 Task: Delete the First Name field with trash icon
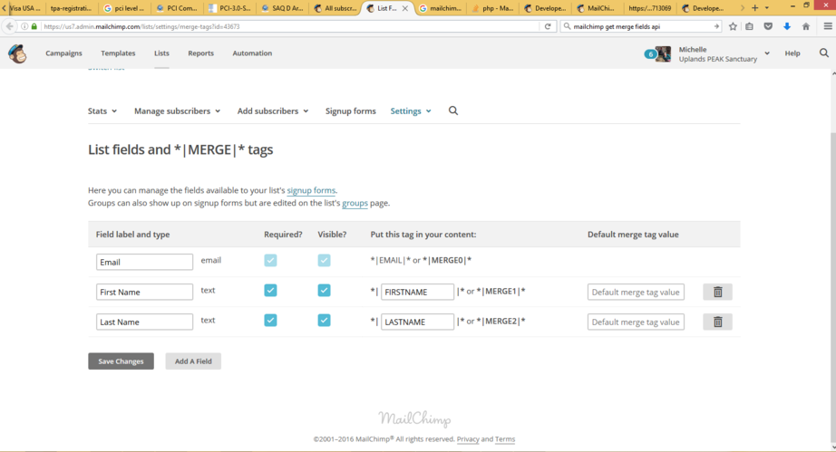coord(717,292)
